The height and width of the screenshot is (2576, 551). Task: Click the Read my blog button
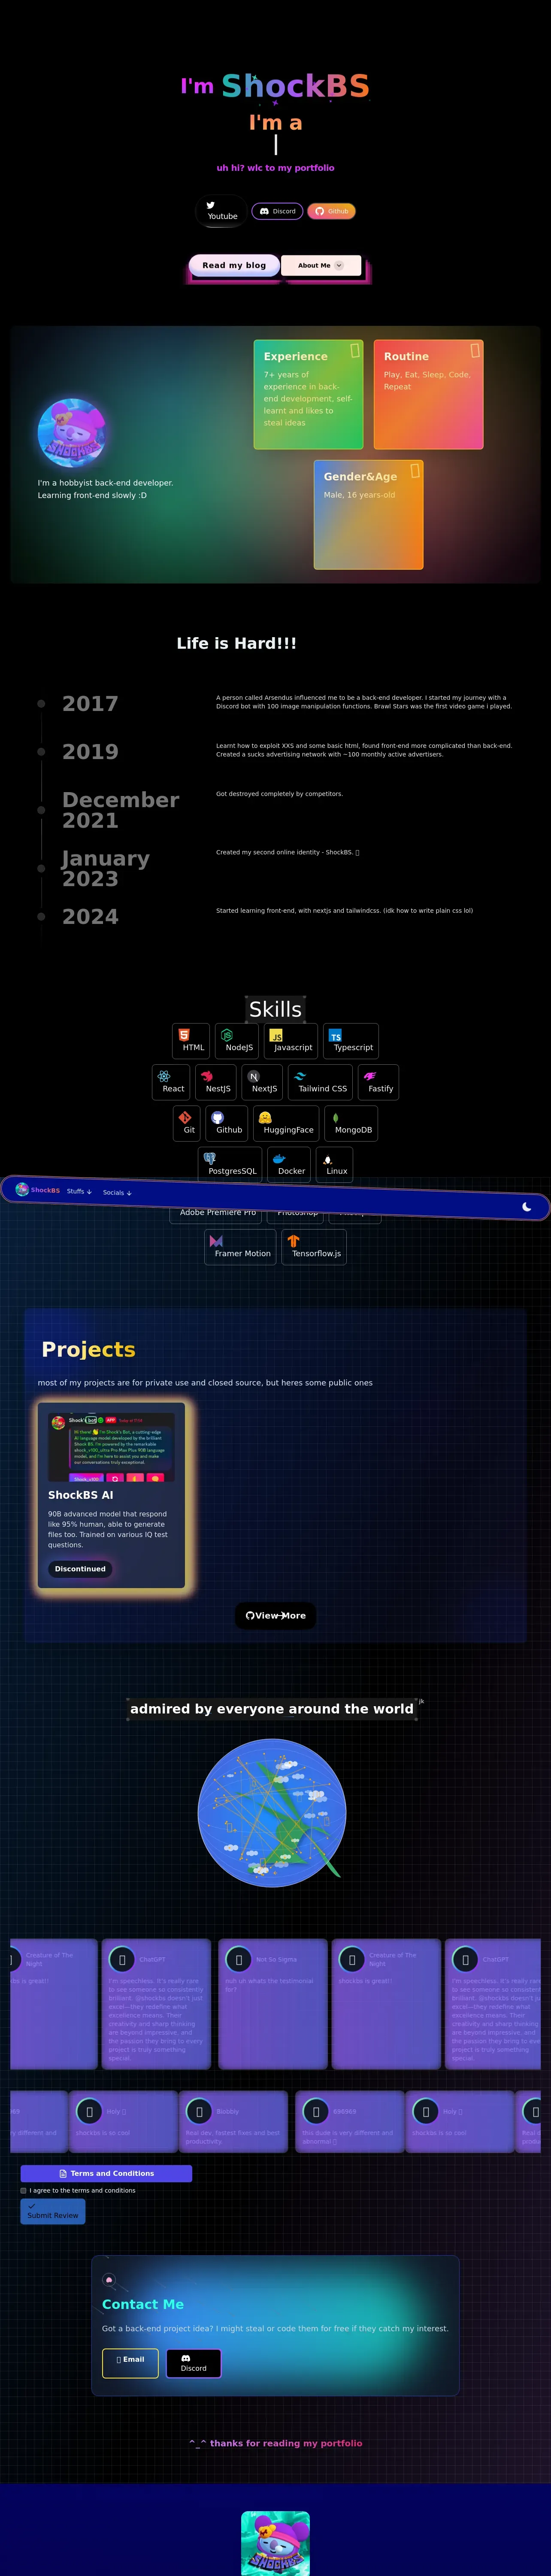(234, 265)
